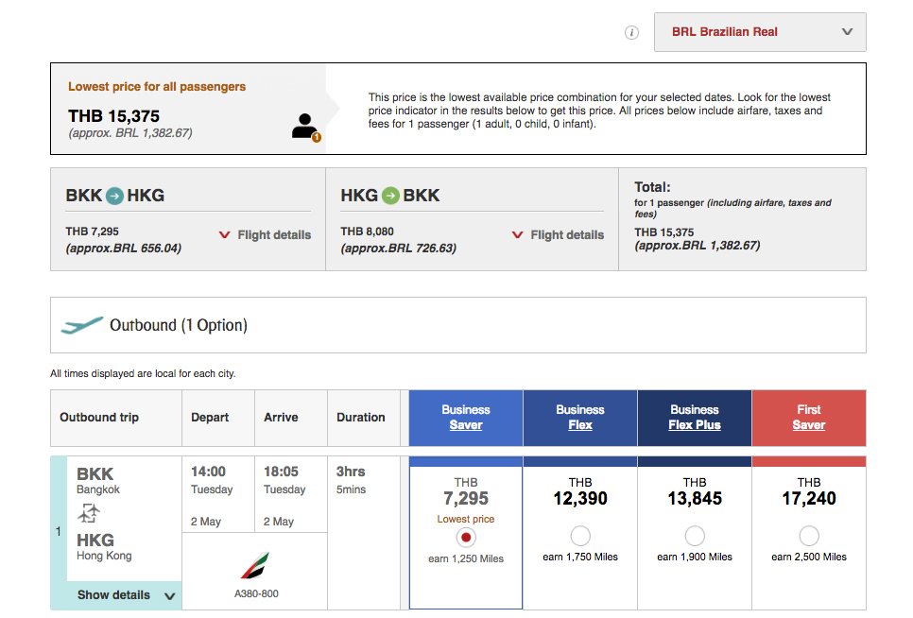Click the Outbound airplane icon

coord(82,325)
